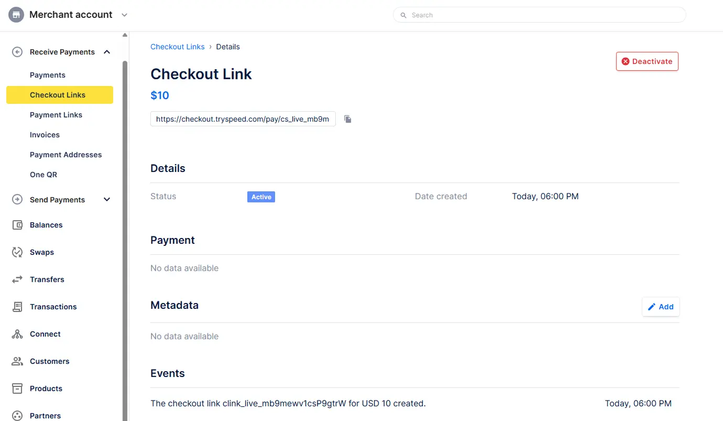
Task: Open Payment Addresses from the menu
Action: (x=65, y=155)
